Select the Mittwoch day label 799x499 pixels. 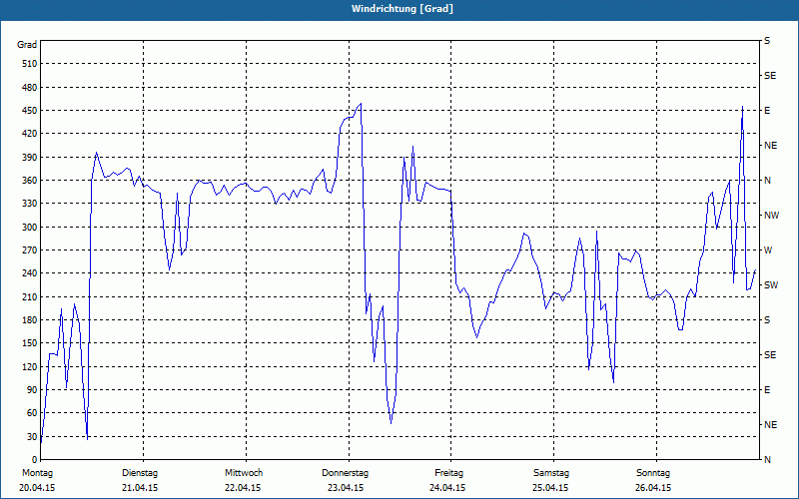[x=244, y=473]
